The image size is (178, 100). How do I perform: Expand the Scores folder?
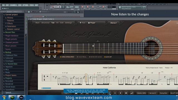pyautogui.click(x=8, y=49)
